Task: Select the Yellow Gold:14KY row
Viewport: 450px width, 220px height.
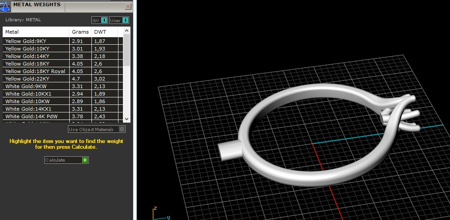Action: (63, 56)
